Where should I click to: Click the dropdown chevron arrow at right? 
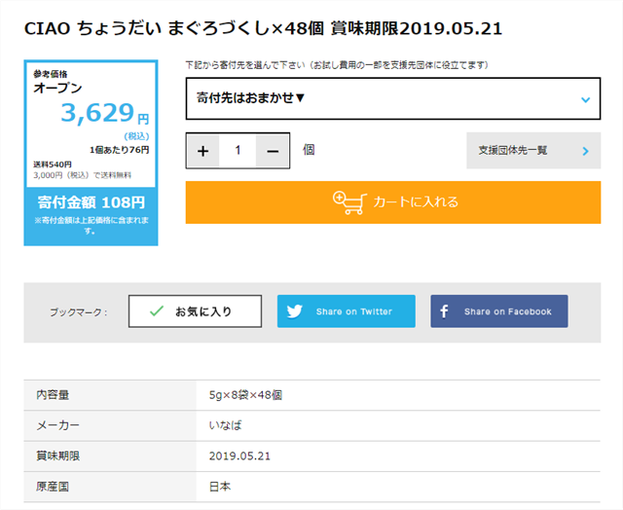click(585, 99)
